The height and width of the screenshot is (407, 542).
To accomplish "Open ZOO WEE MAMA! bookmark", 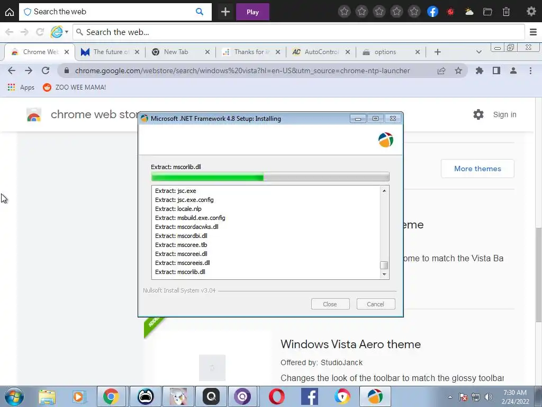I will pos(74,87).
